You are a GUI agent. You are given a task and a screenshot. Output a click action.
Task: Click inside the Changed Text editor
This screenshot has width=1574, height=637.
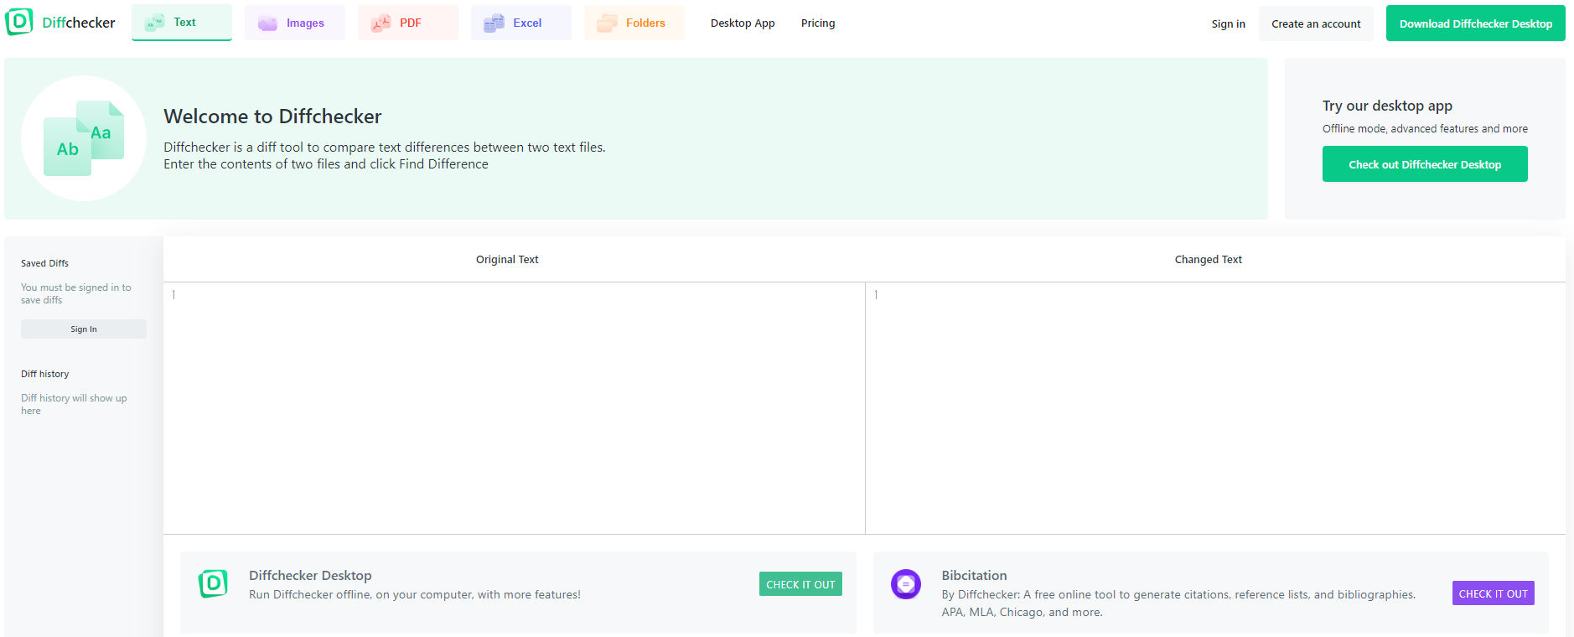1215,407
